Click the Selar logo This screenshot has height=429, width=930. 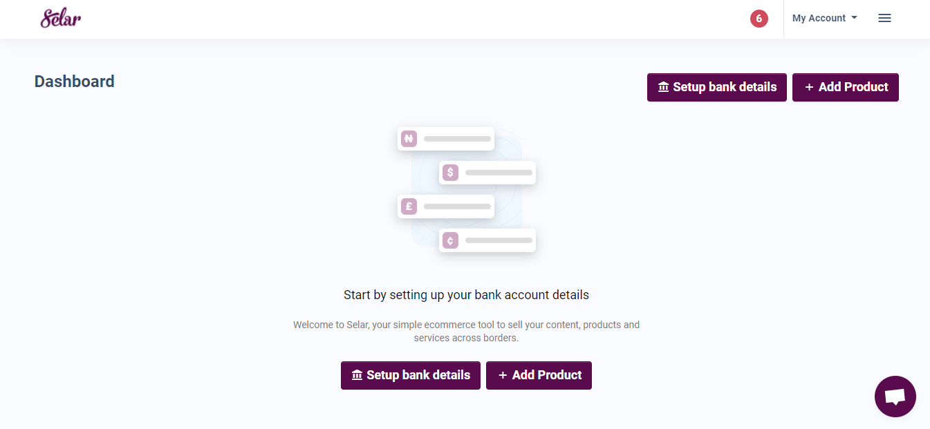[x=61, y=18]
